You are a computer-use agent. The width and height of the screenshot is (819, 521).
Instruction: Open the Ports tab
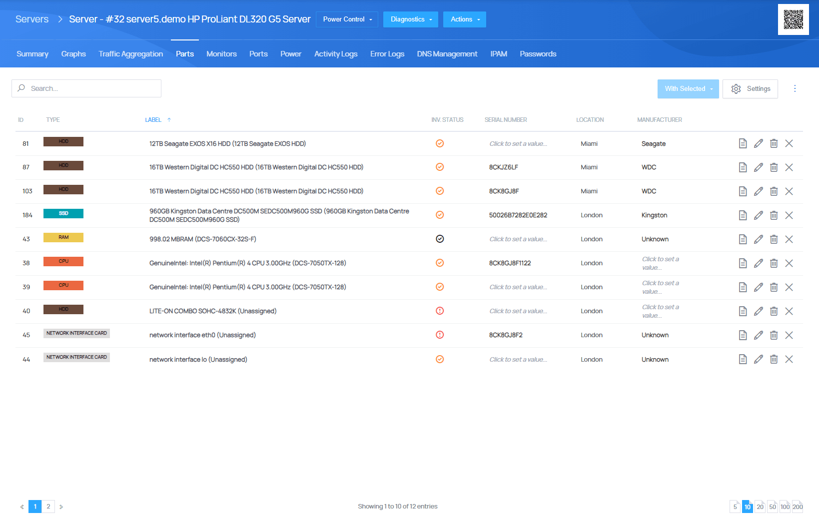pyautogui.click(x=258, y=54)
